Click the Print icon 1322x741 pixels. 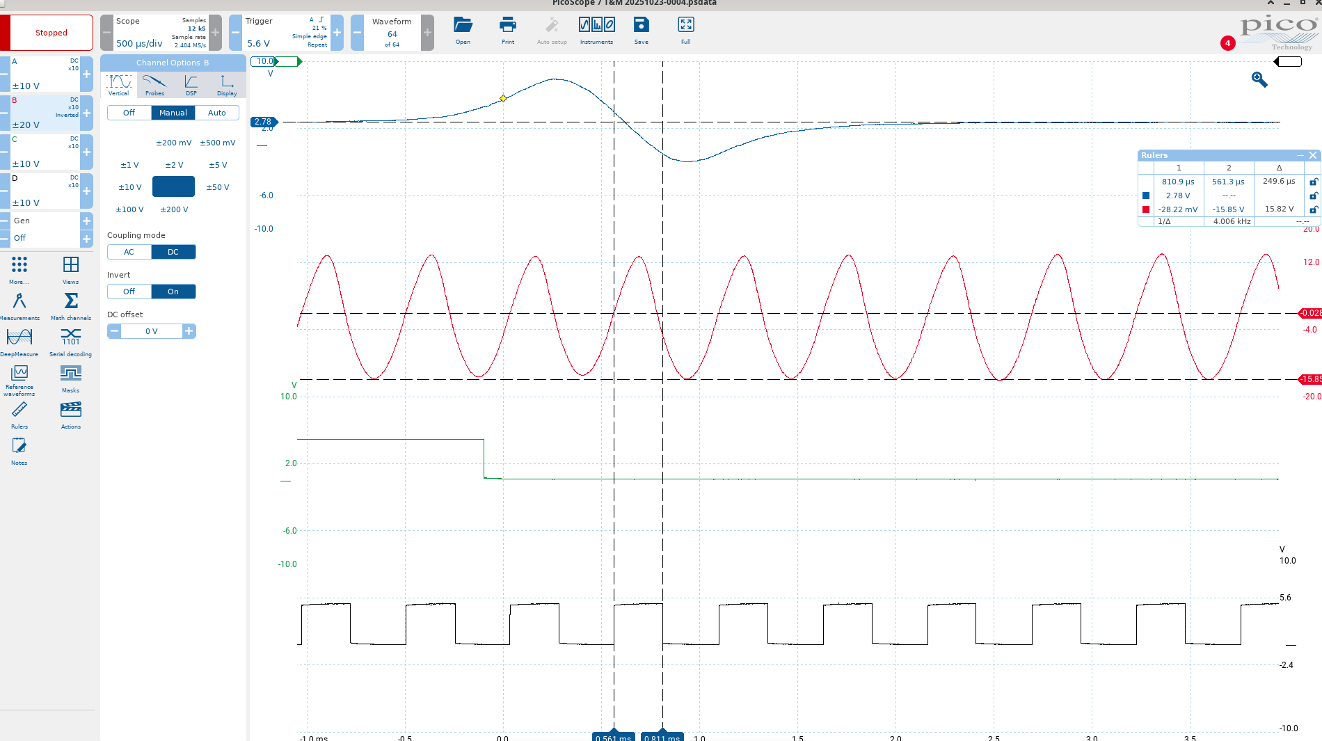click(x=508, y=31)
